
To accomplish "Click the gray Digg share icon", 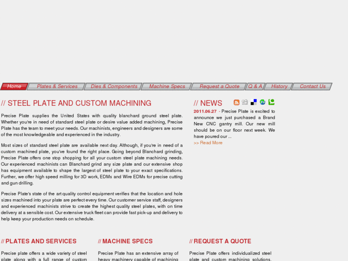I will coord(245,102).
